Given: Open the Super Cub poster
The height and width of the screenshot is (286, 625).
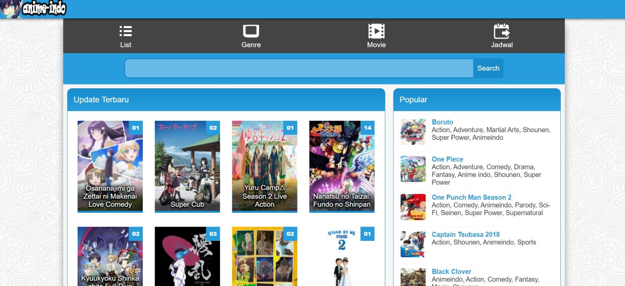Looking at the screenshot, I should [187, 166].
